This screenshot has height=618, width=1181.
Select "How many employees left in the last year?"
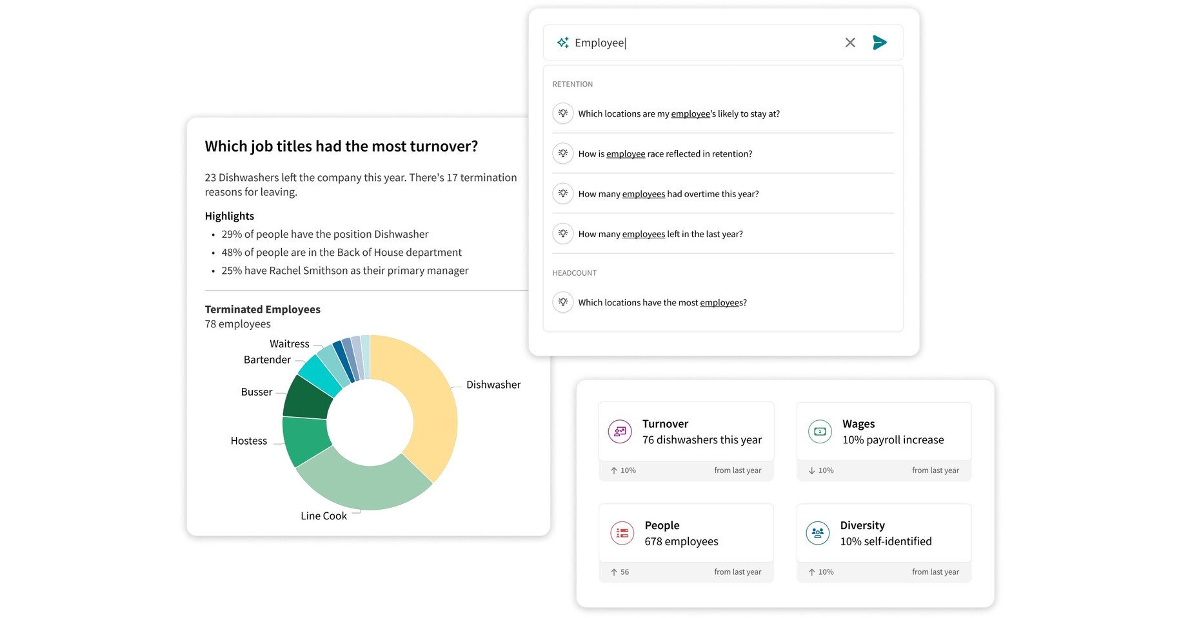(x=660, y=233)
